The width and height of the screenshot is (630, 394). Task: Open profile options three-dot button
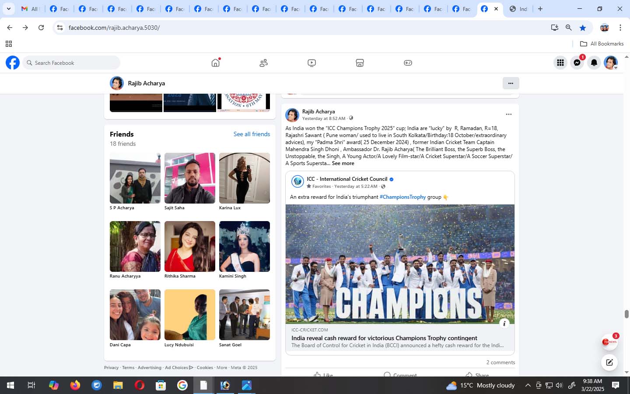point(511,83)
